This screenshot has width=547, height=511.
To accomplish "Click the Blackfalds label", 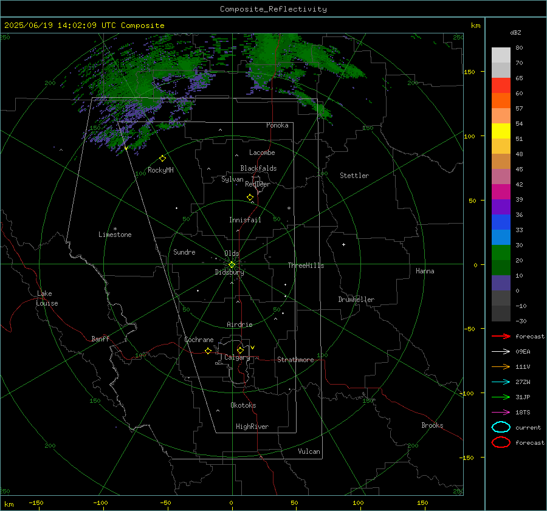I will coord(258,168).
